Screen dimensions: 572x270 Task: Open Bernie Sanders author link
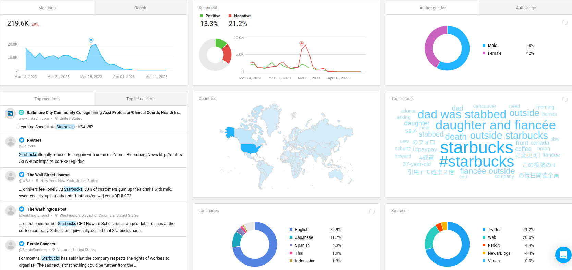tap(41, 244)
